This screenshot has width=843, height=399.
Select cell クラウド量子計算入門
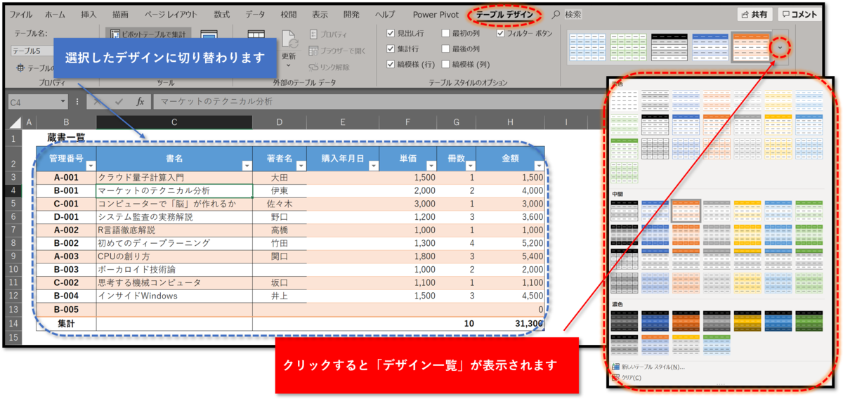tap(174, 178)
